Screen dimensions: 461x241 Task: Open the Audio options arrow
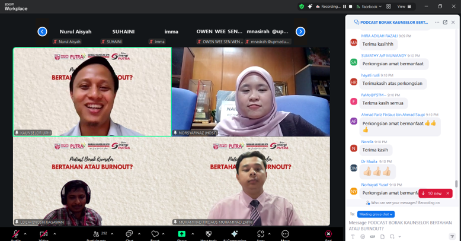(x=25, y=234)
